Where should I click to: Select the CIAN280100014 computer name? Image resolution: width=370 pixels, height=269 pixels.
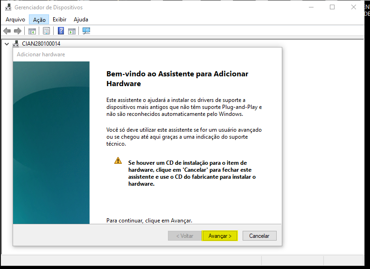(x=41, y=44)
